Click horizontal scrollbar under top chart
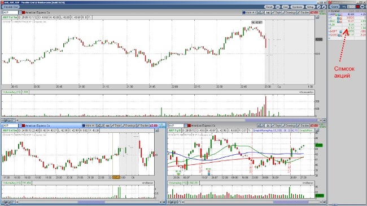Viewport: 367px width, 206px height. [x=168, y=120]
